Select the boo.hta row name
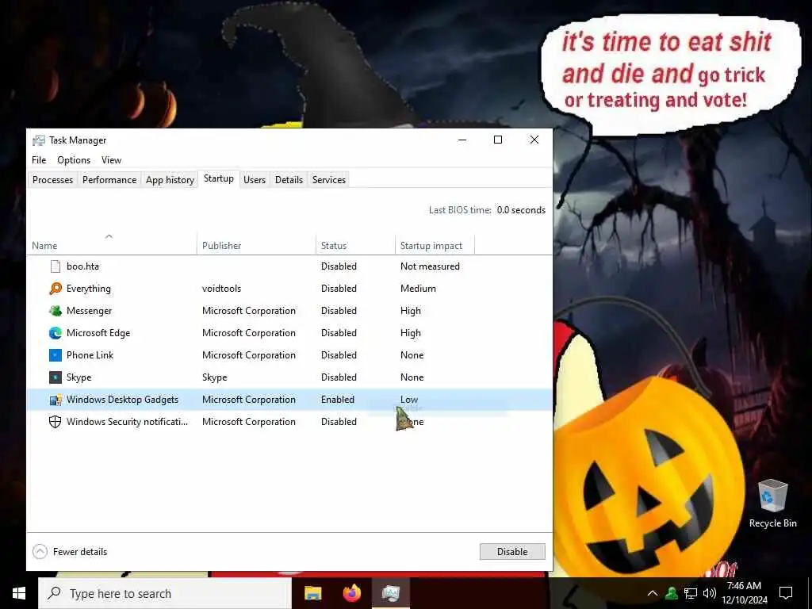This screenshot has width=812, height=609. (x=82, y=266)
